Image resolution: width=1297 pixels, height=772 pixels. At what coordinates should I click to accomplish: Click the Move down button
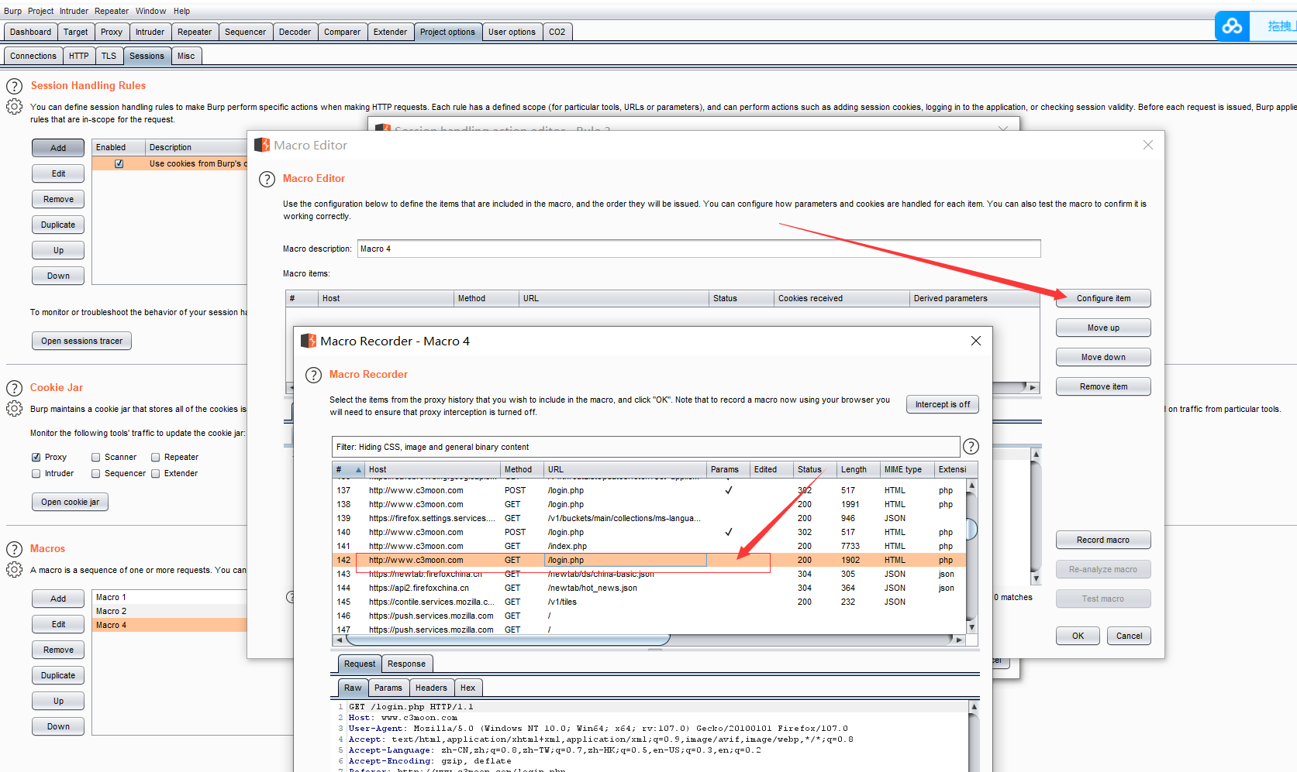tap(1103, 357)
